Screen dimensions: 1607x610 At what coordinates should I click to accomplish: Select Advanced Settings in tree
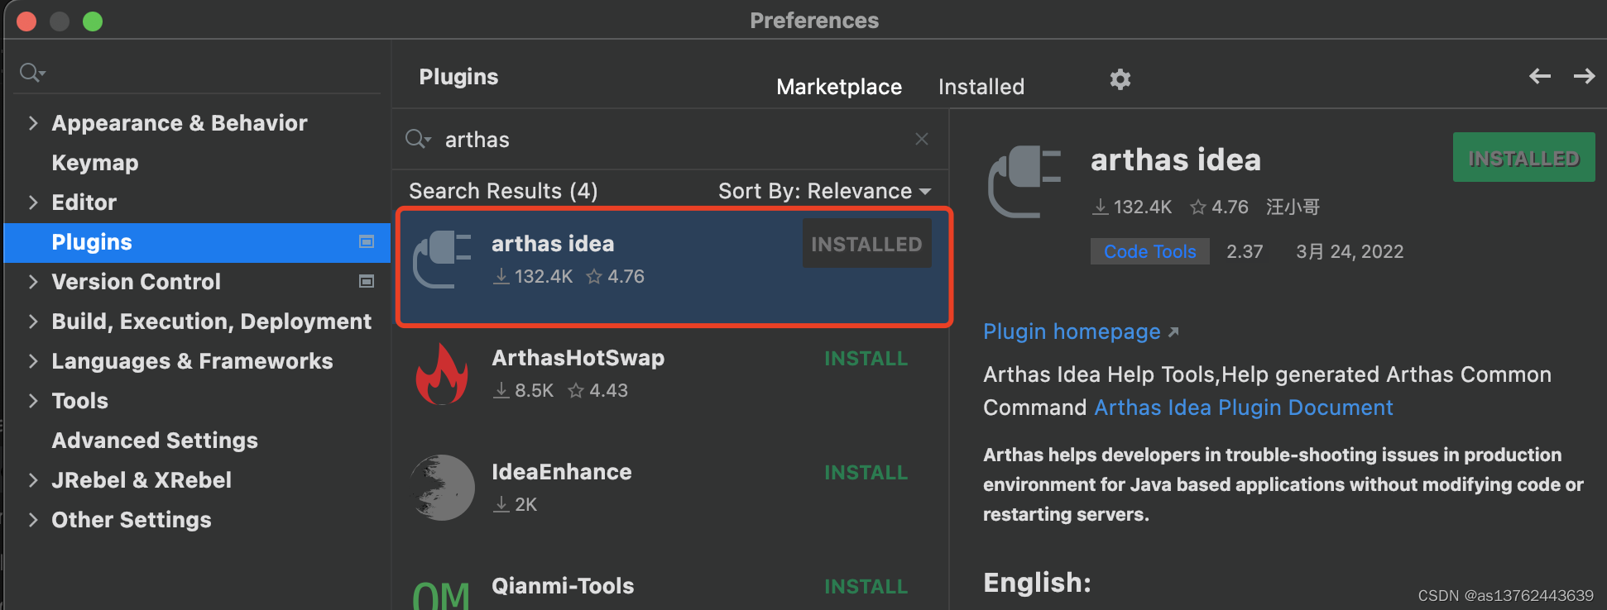tap(155, 441)
